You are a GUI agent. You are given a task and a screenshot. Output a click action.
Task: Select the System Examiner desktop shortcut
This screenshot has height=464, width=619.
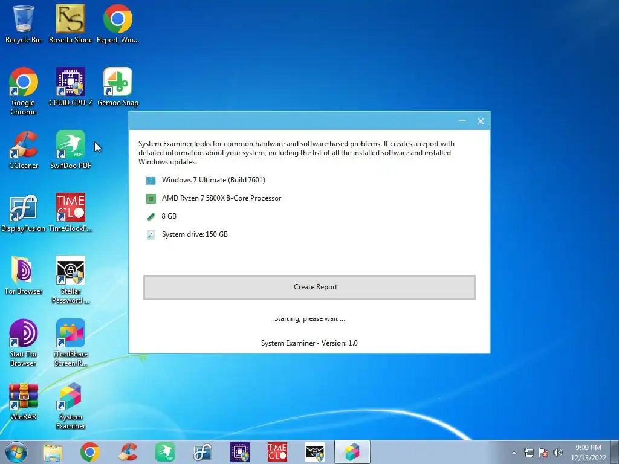[70, 405]
